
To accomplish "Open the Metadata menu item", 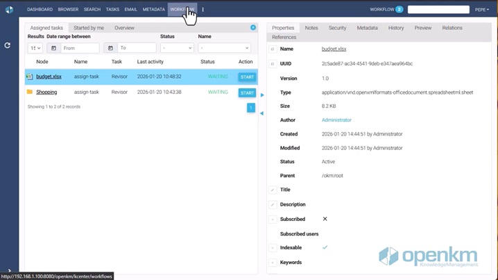I will (154, 10).
